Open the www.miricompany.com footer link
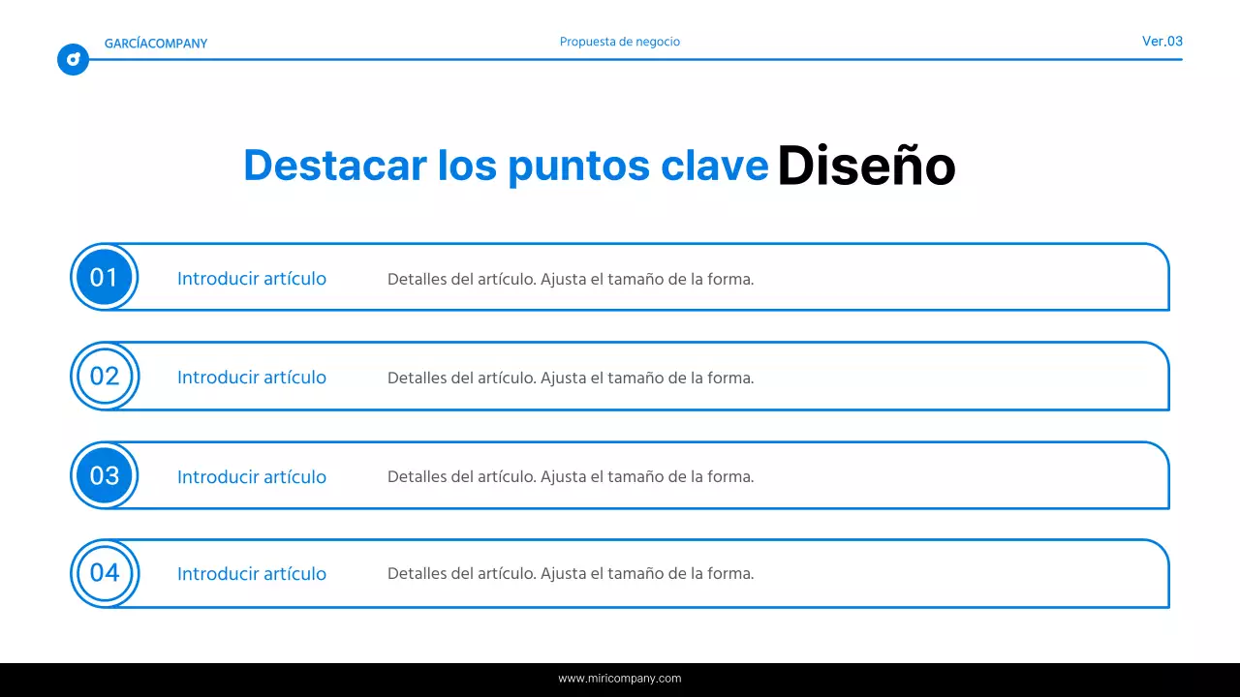 (620, 679)
